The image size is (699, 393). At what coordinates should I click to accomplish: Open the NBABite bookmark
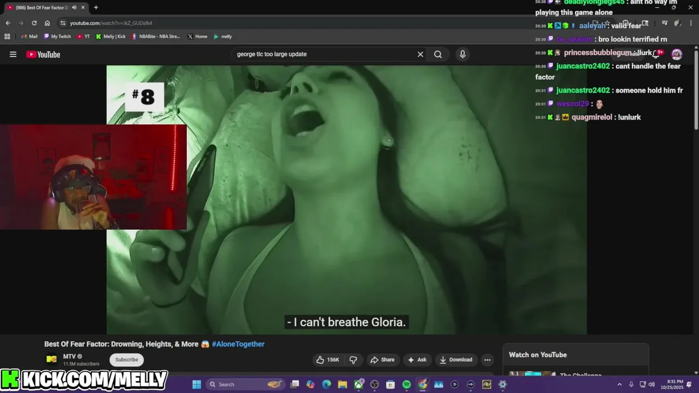156,37
